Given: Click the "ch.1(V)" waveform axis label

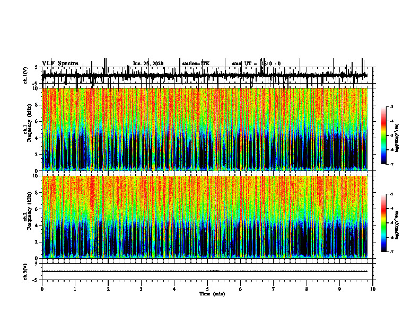Looking at the screenshot, I should point(25,75).
